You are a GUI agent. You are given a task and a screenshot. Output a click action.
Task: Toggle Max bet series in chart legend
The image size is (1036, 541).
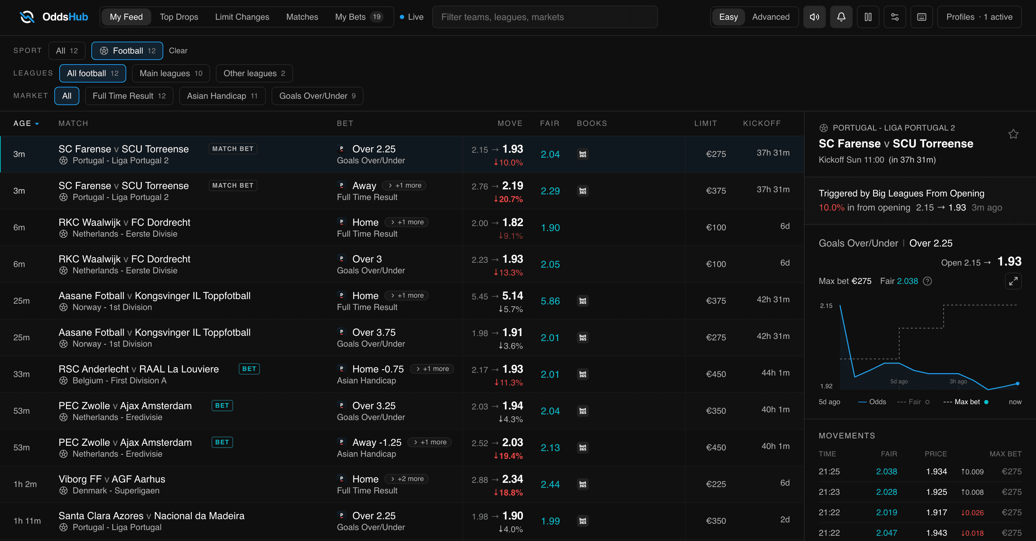pyautogui.click(x=965, y=402)
